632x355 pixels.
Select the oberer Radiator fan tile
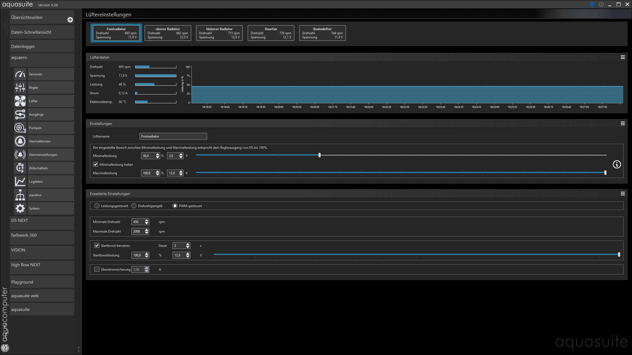pos(168,33)
